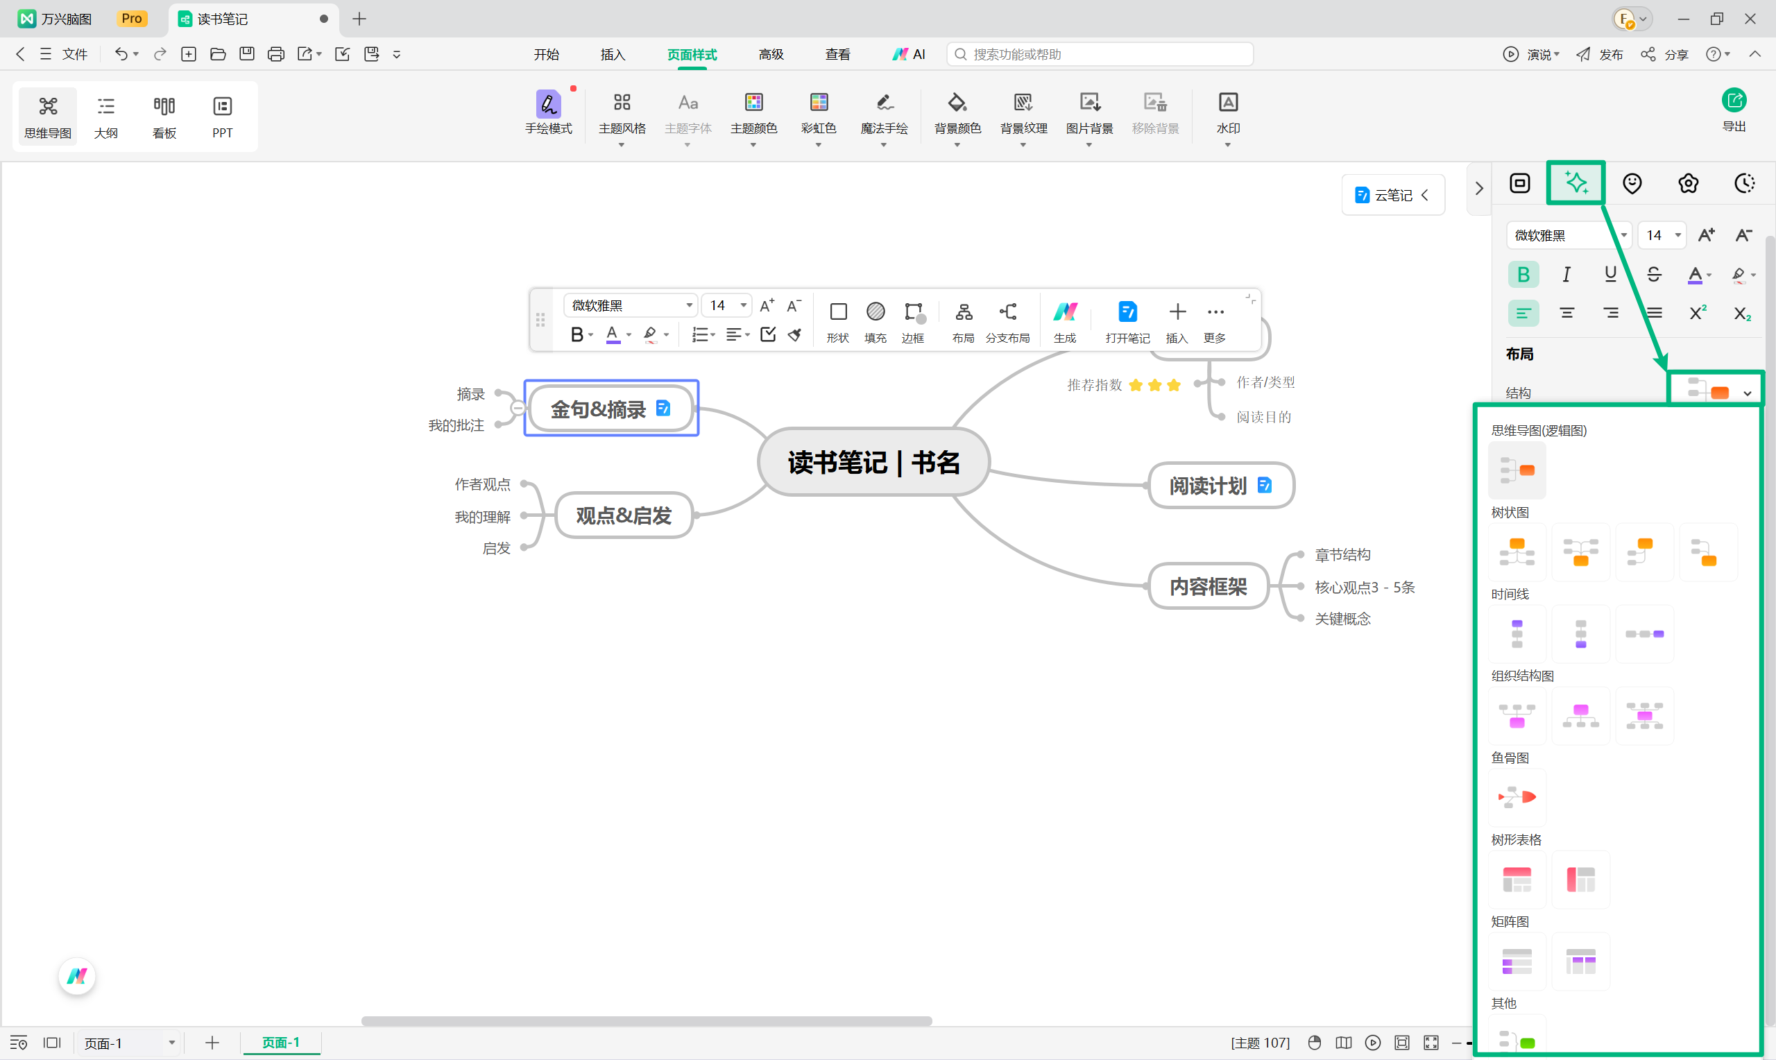This screenshot has height=1060, width=1776.
Task: Click more (更多) in floating toolbar
Action: point(1215,321)
